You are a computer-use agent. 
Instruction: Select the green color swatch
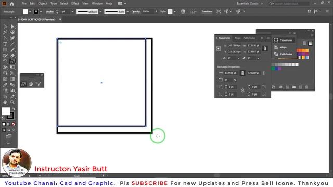tap(273, 69)
